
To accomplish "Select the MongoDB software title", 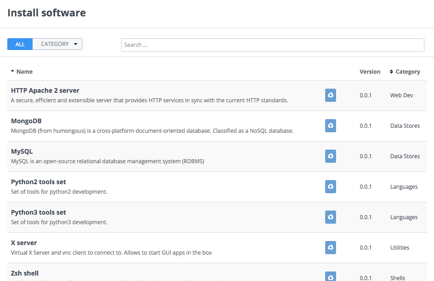I will pyautogui.click(x=26, y=121).
